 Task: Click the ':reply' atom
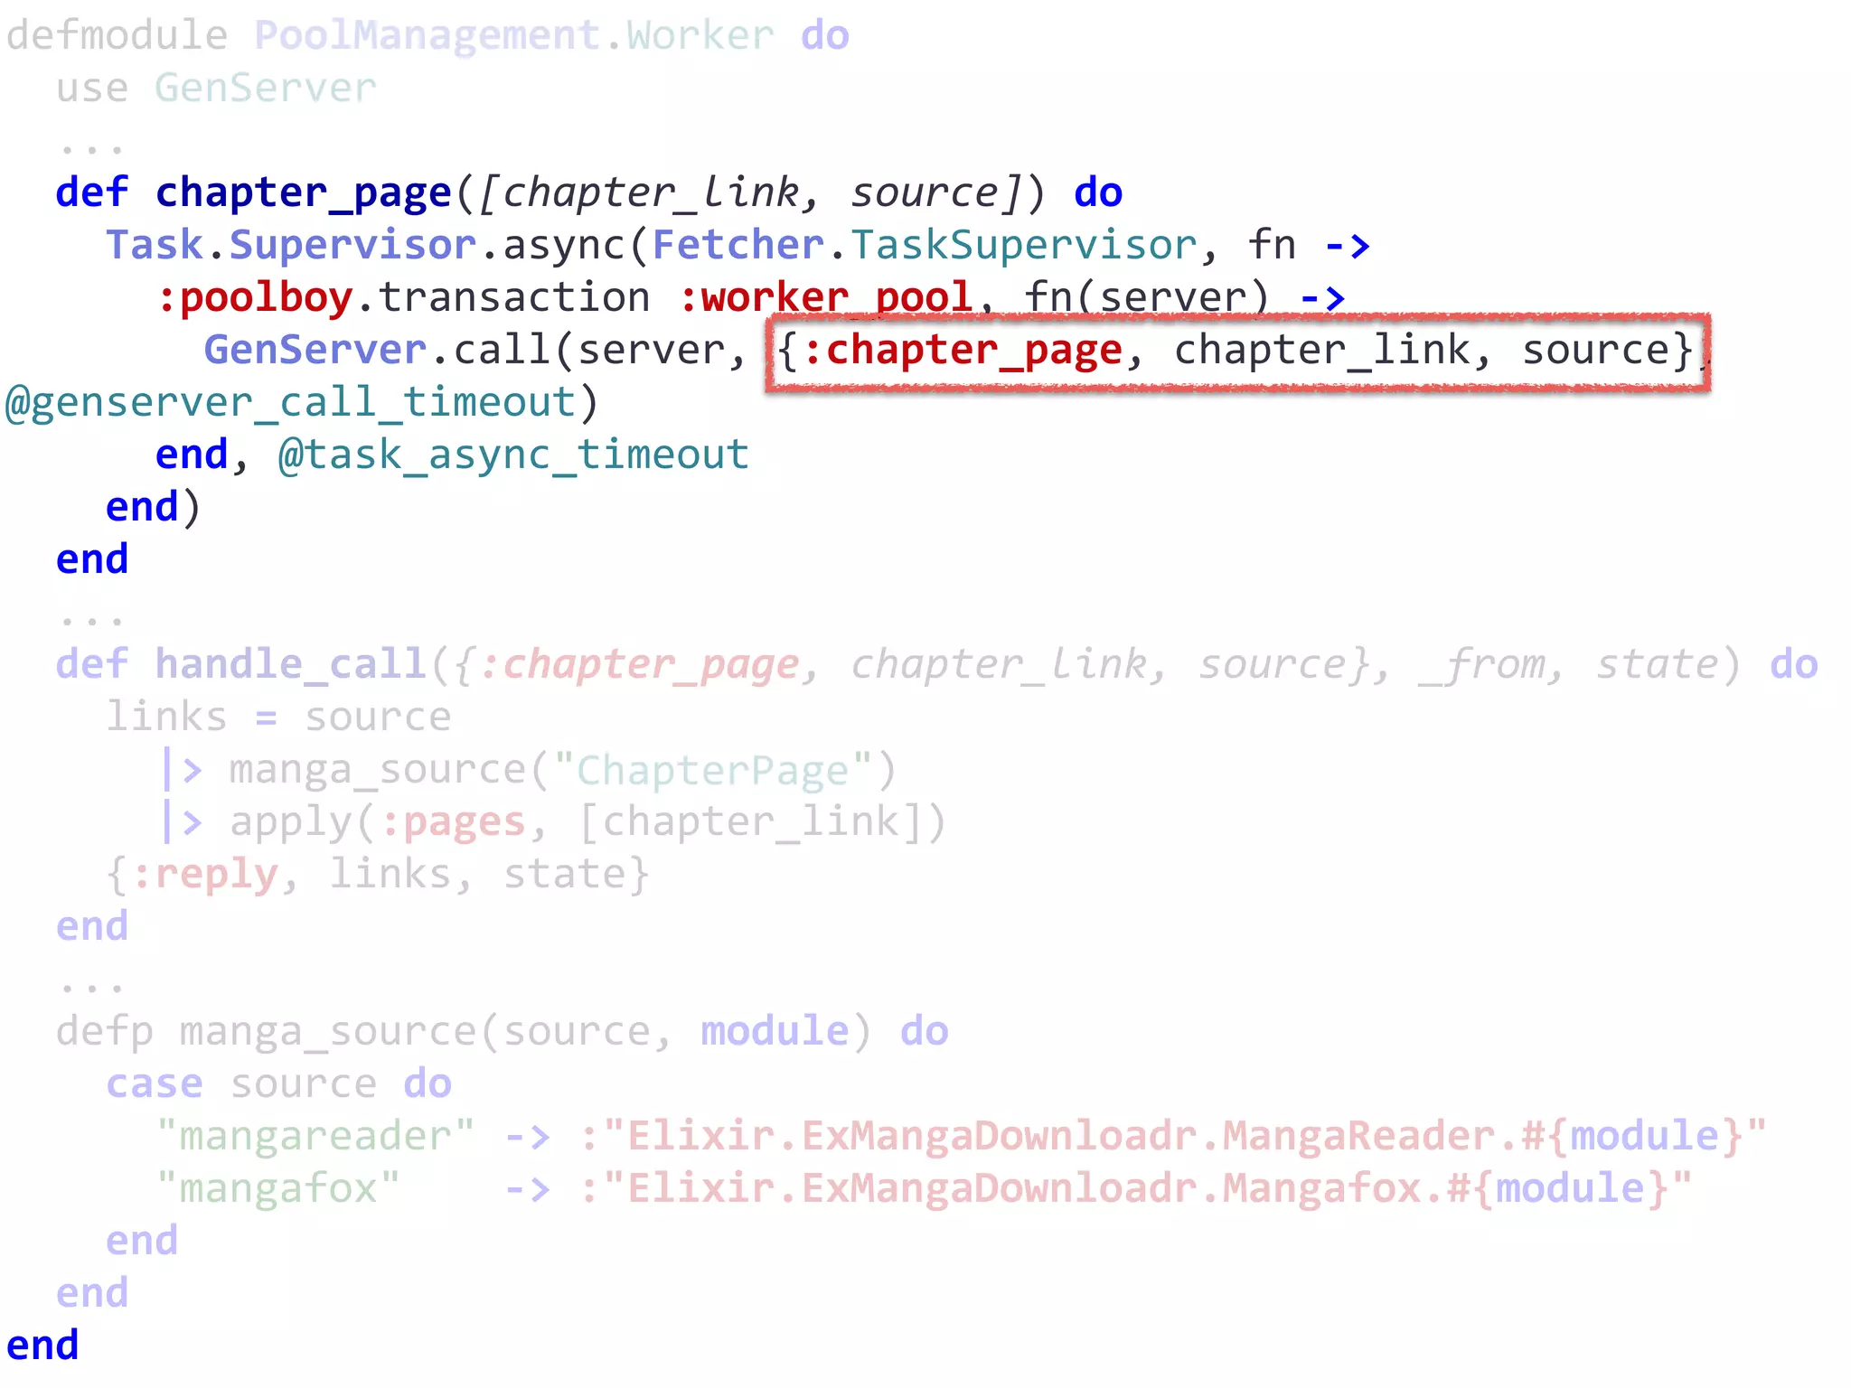pyautogui.click(x=204, y=876)
